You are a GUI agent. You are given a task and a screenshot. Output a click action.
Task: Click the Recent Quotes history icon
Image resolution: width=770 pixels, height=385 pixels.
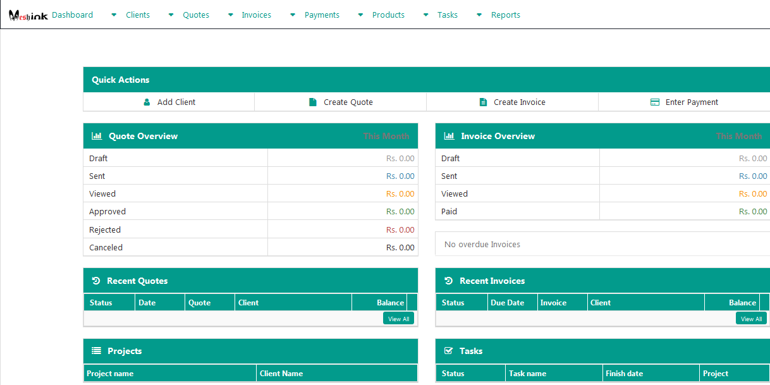(96, 281)
